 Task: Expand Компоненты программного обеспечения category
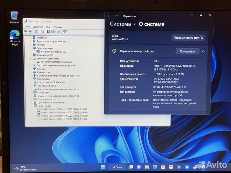tap(31, 76)
